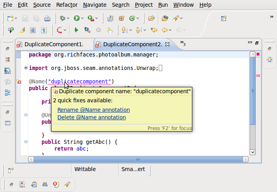Start debugging with the bug icon
Image resolution: width=277 pixels, height=192 pixels.
click(63, 18)
